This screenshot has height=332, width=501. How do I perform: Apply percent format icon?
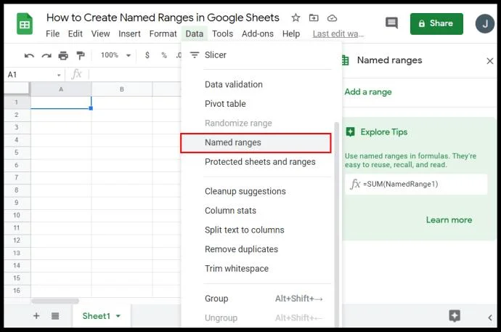[x=164, y=55]
